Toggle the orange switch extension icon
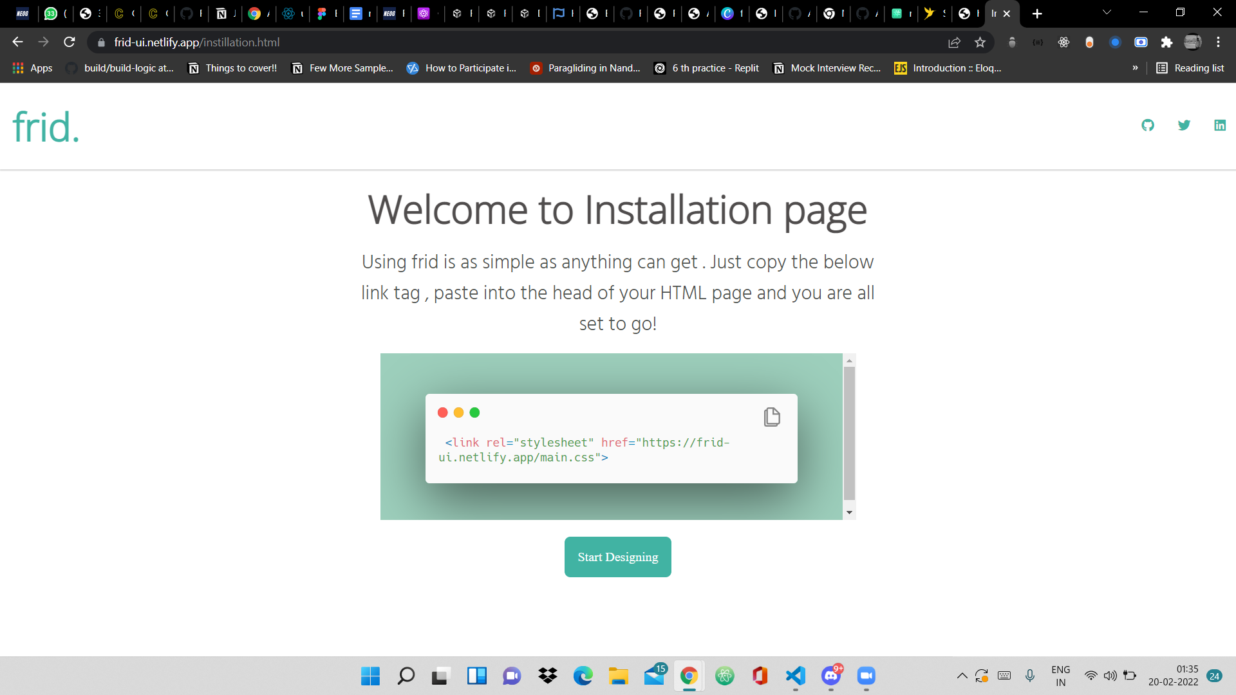Viewport: 1236px width, 695px height. point(1090,42)
